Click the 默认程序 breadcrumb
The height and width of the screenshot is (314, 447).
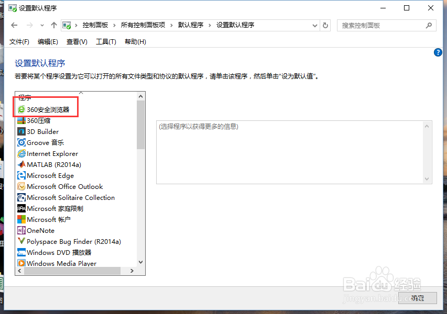tap(191, 25)
